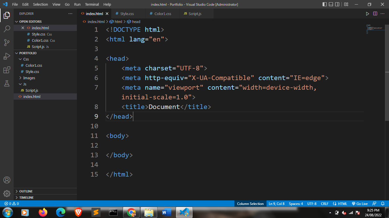Collapse the Css folder
The height and width of the screenshot is (218, 389).
coord(45,59)
